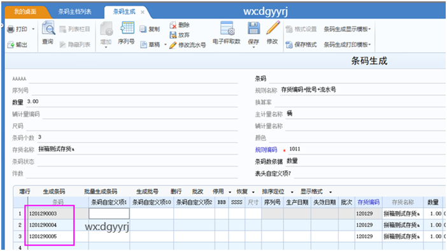Click the 生成条码 button

click(x=54, y=191)
